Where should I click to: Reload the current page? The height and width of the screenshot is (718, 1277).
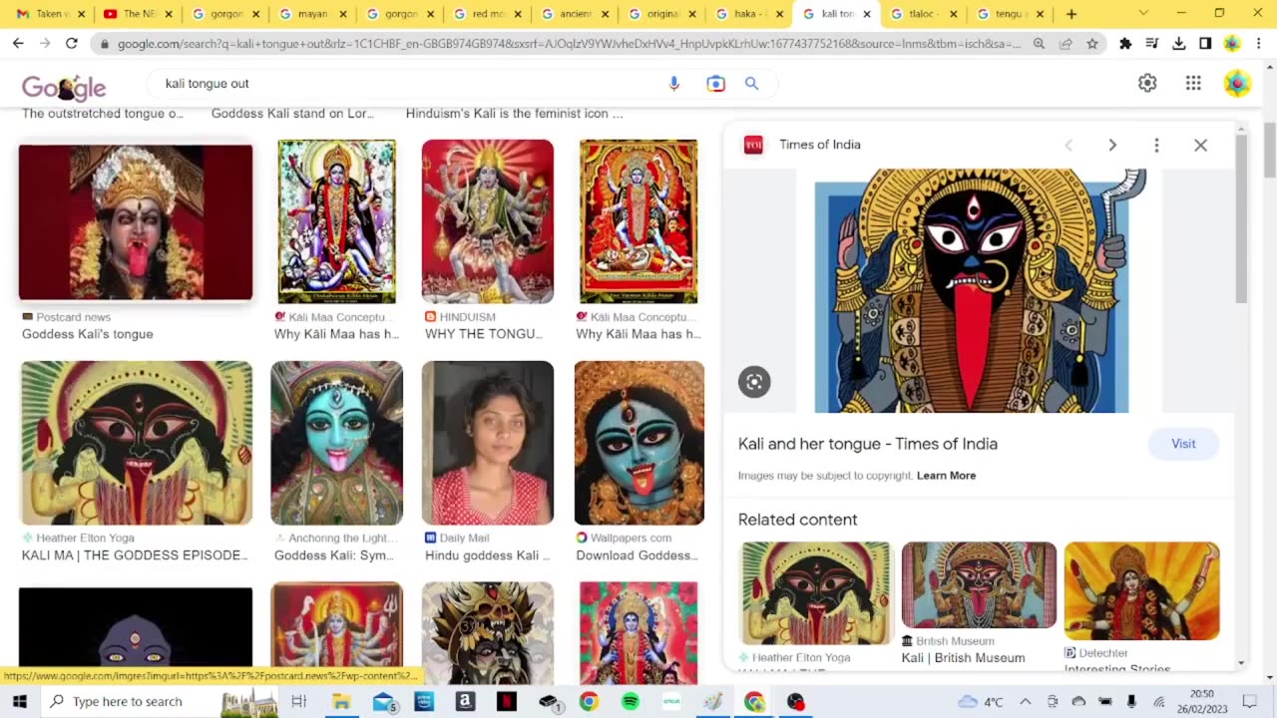coord(71,44)
